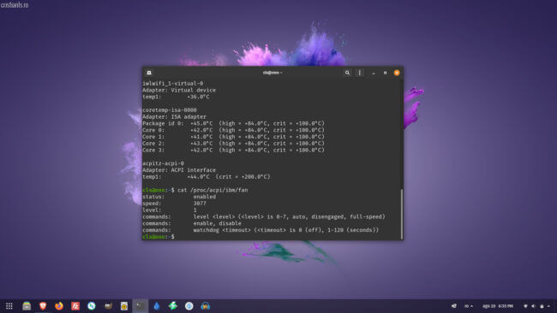Click the 'watchdog <timeout>' commands line

point(261,230)
